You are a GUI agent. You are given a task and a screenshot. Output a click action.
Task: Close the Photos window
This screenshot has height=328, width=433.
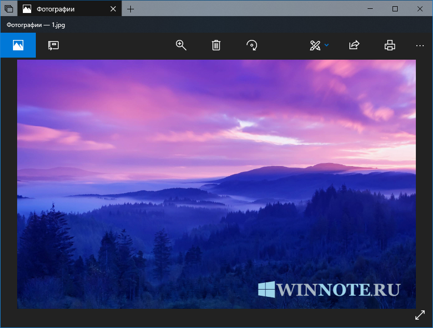click(420, 9)
